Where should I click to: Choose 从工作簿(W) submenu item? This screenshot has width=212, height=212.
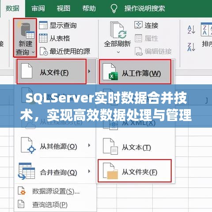pyautogui.click(x=135, y=72)
